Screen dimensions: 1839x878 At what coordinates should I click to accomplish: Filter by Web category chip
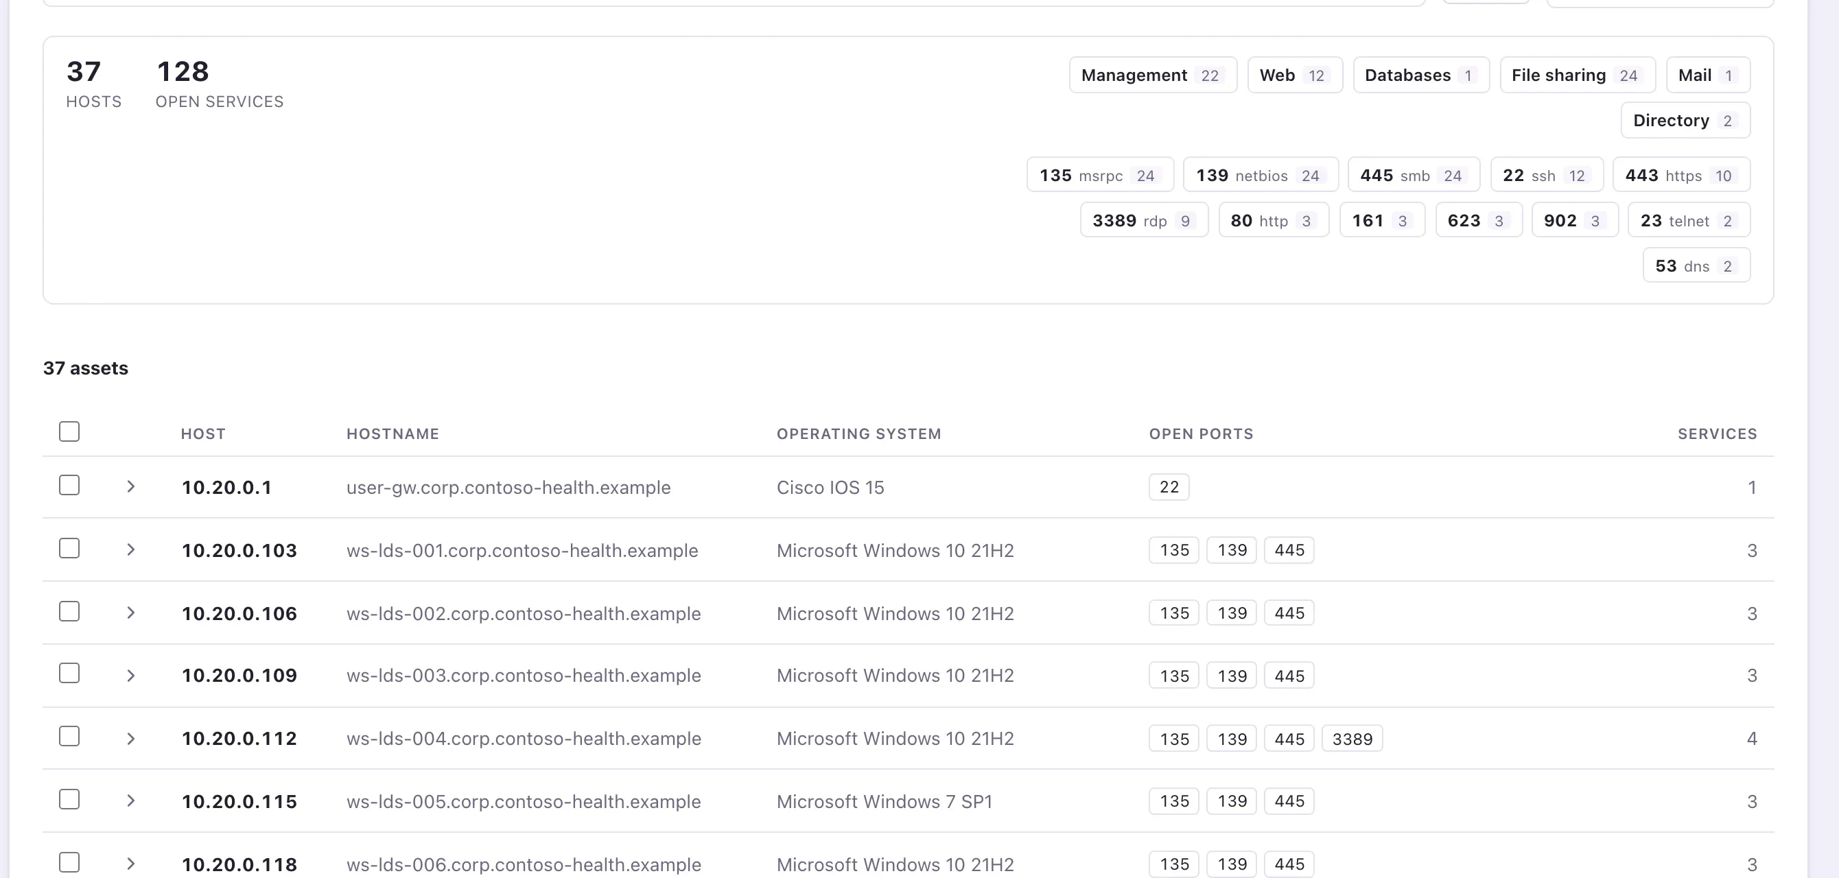pos(1295,75)
